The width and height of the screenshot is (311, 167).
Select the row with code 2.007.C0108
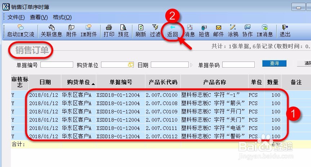click(161, 103)
